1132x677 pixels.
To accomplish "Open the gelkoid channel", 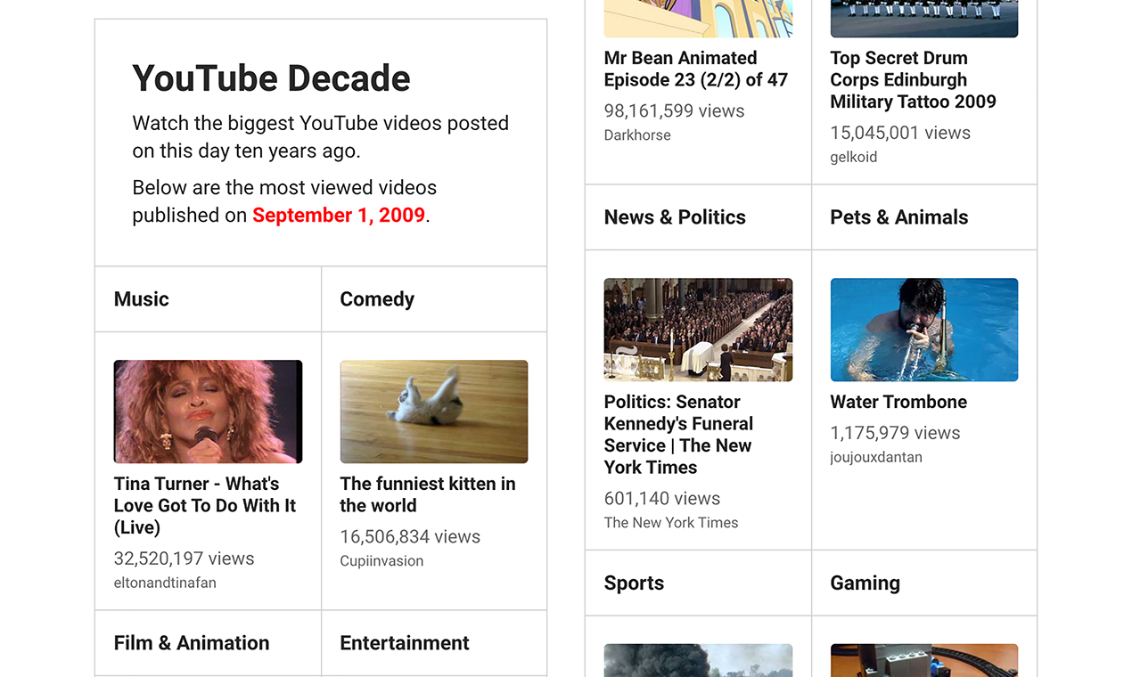I will [854, 157].
